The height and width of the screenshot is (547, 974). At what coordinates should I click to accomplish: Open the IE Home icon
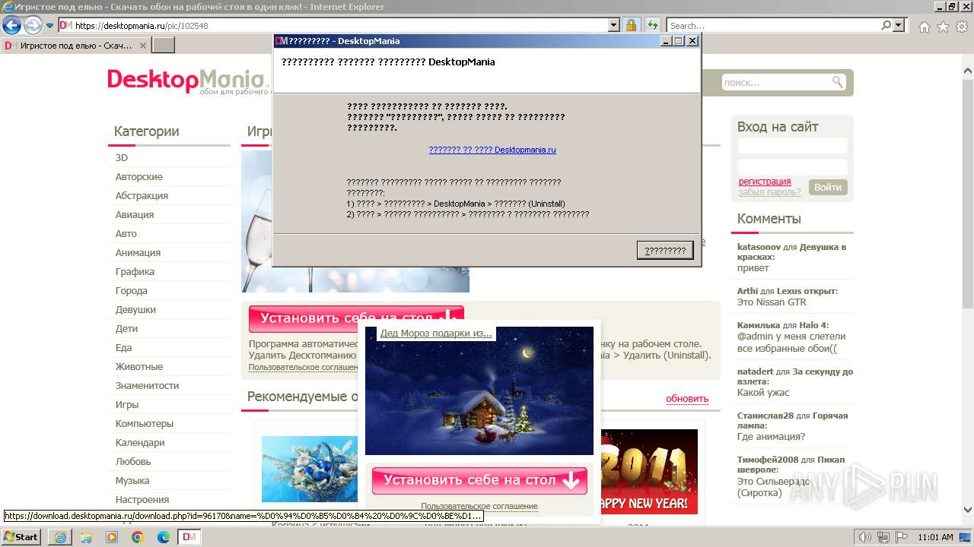[x=924, y=27]
